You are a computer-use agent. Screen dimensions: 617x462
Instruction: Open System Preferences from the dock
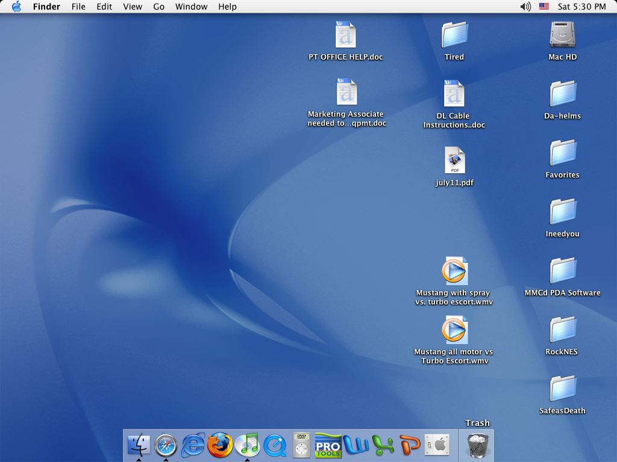tap(437, 445)
